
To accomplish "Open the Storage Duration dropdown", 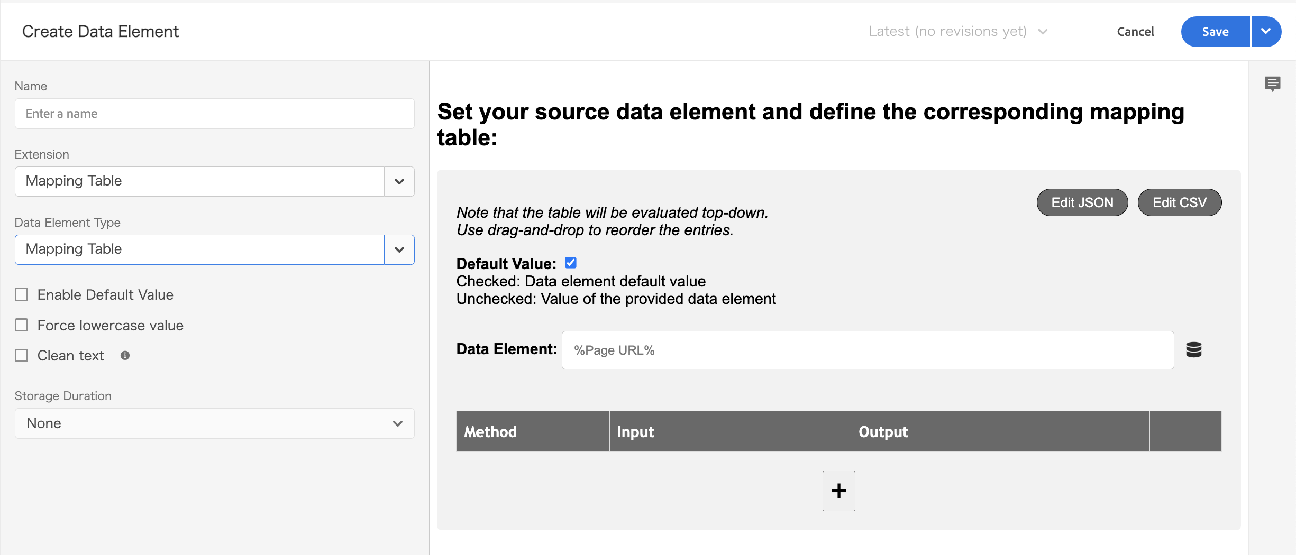I will click(x=214, y=423).
